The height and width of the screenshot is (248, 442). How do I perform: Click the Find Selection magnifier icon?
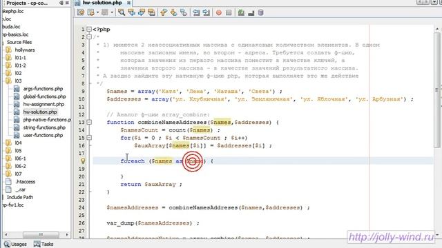click(122, 12)
